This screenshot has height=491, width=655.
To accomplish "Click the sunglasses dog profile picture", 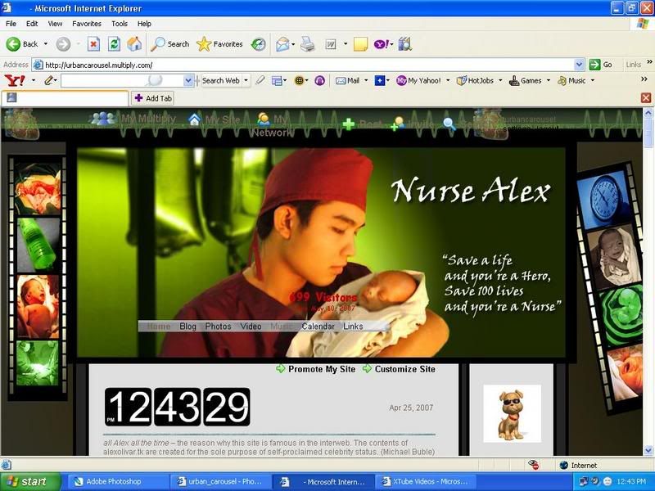I will pos(513,413).
